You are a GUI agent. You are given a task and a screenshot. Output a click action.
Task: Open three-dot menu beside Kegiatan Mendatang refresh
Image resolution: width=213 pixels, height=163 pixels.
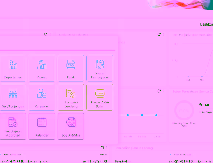164,34
